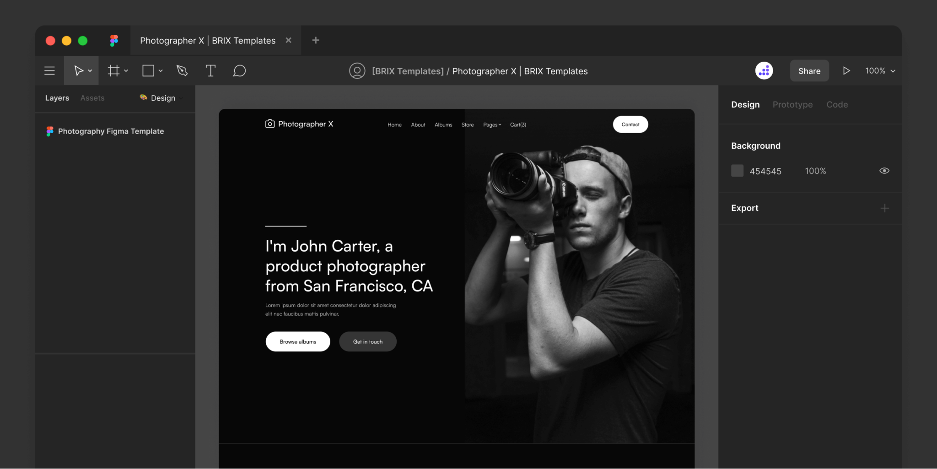Select the Comment tool

click(239, 70)
